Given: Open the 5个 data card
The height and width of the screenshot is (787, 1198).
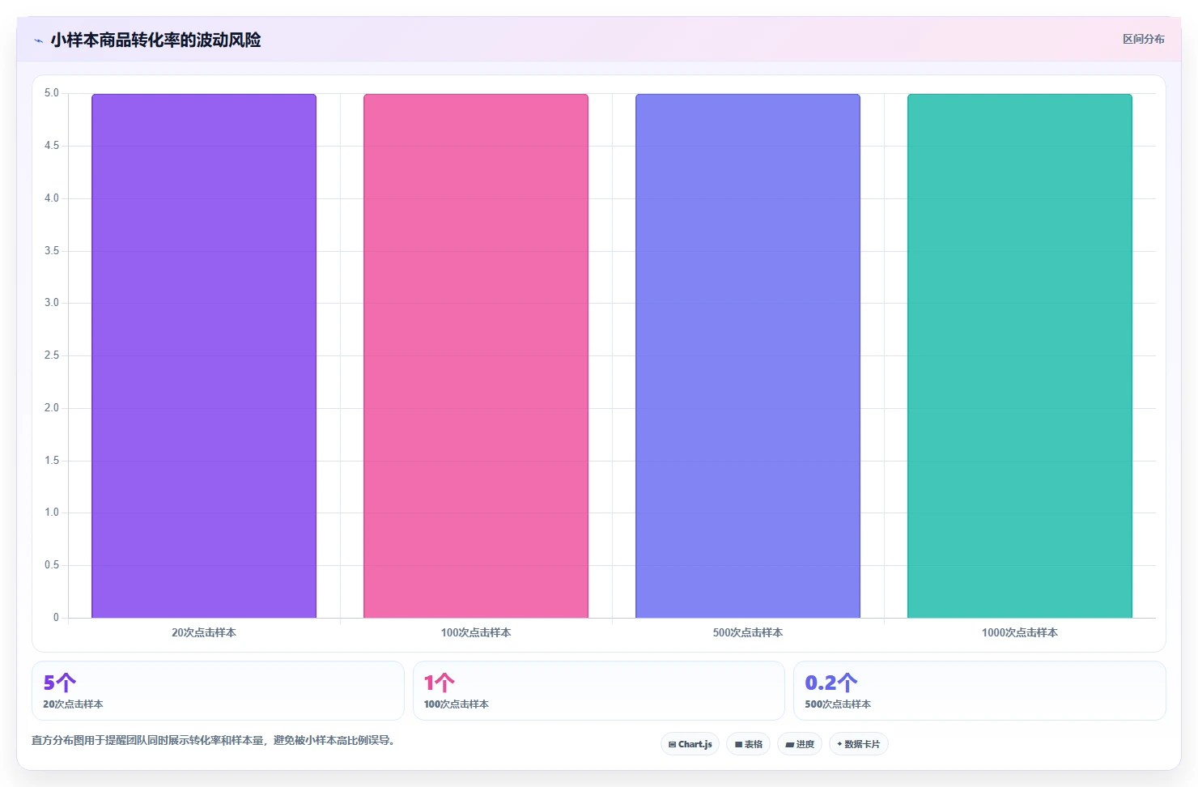Looking at the screenshot, I should 218,691.
